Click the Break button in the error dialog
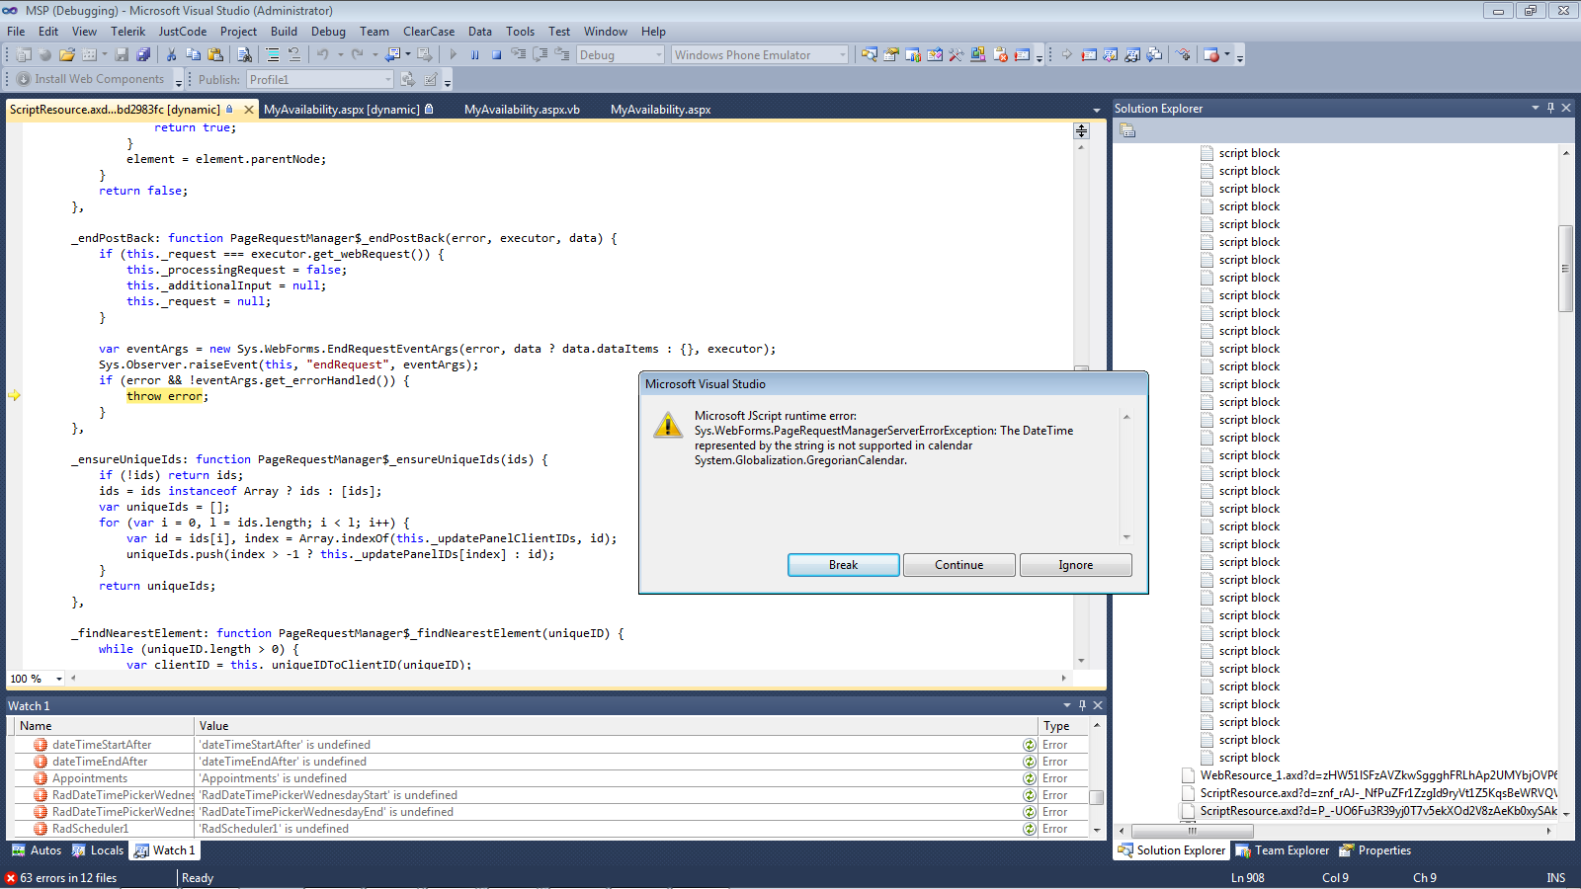The image size is (1581, 889). [843, 565]
